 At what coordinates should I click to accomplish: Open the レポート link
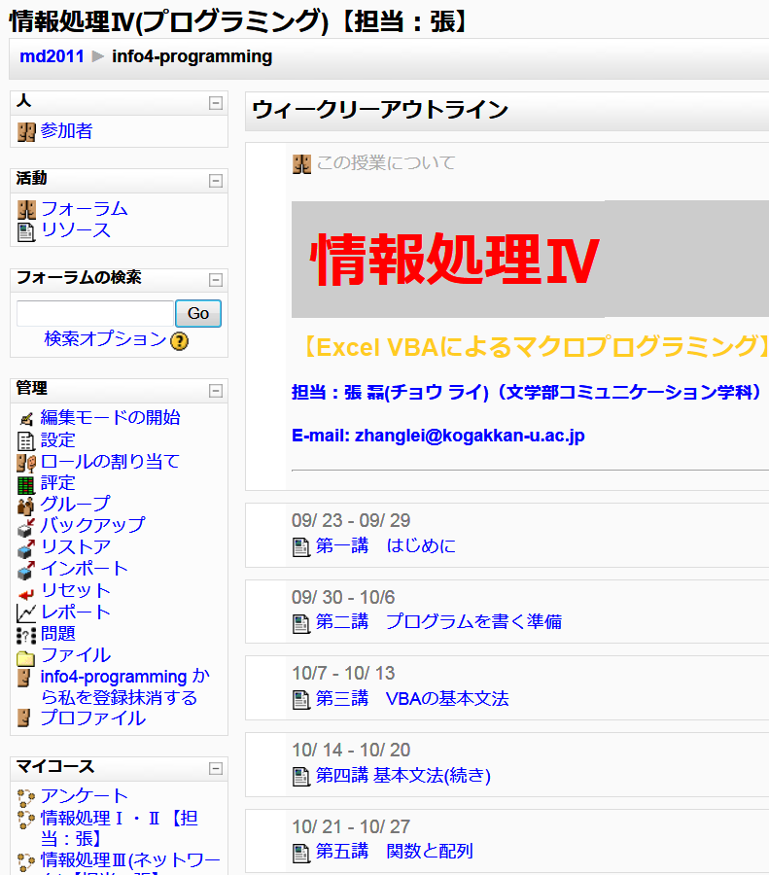(75, 612)
